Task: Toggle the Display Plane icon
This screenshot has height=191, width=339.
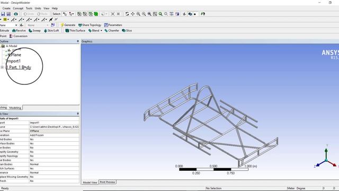Action: [184, 14]
